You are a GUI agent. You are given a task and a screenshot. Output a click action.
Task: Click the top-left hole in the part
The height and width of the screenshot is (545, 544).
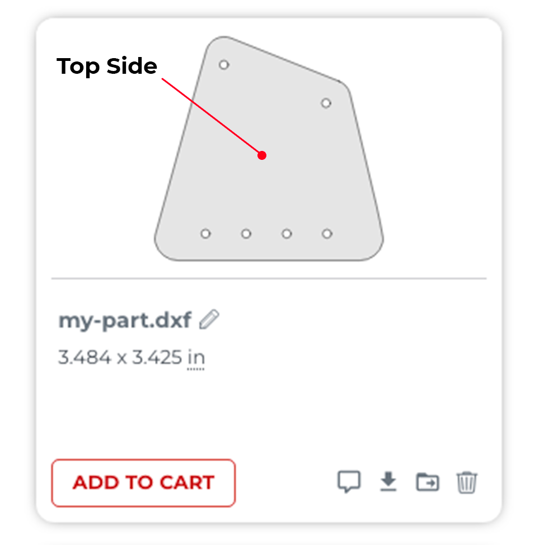point(224,65)
